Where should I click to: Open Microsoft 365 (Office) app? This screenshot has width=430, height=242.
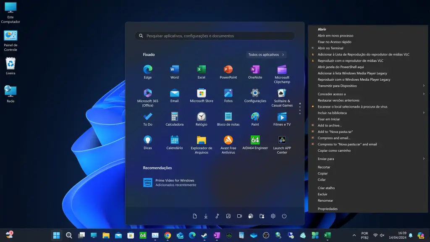(x=147, y=97)
